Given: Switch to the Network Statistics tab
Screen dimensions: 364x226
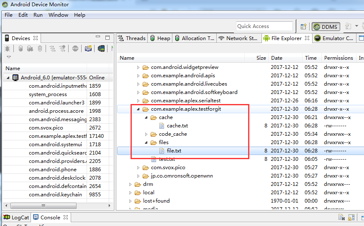Looking at the screenshot, I should (x=238, y=38).
